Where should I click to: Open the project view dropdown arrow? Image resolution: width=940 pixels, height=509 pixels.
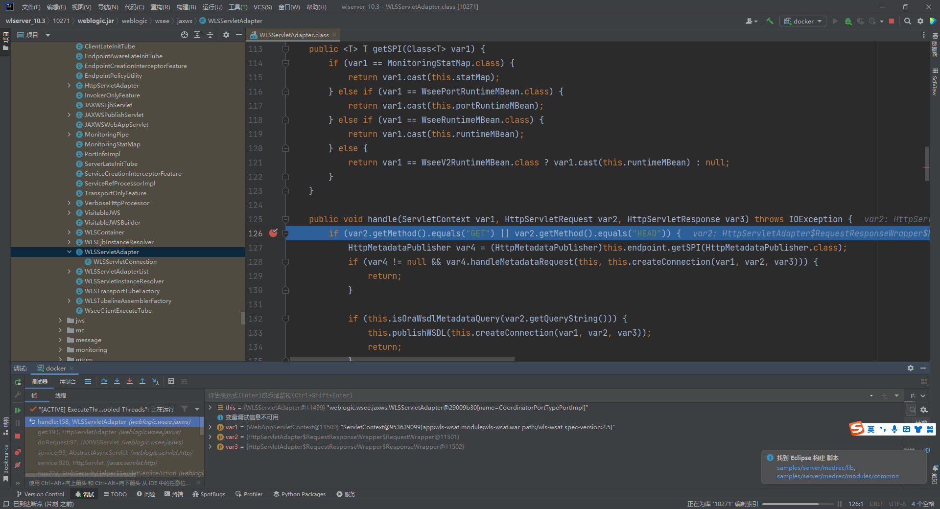(48, 35)
